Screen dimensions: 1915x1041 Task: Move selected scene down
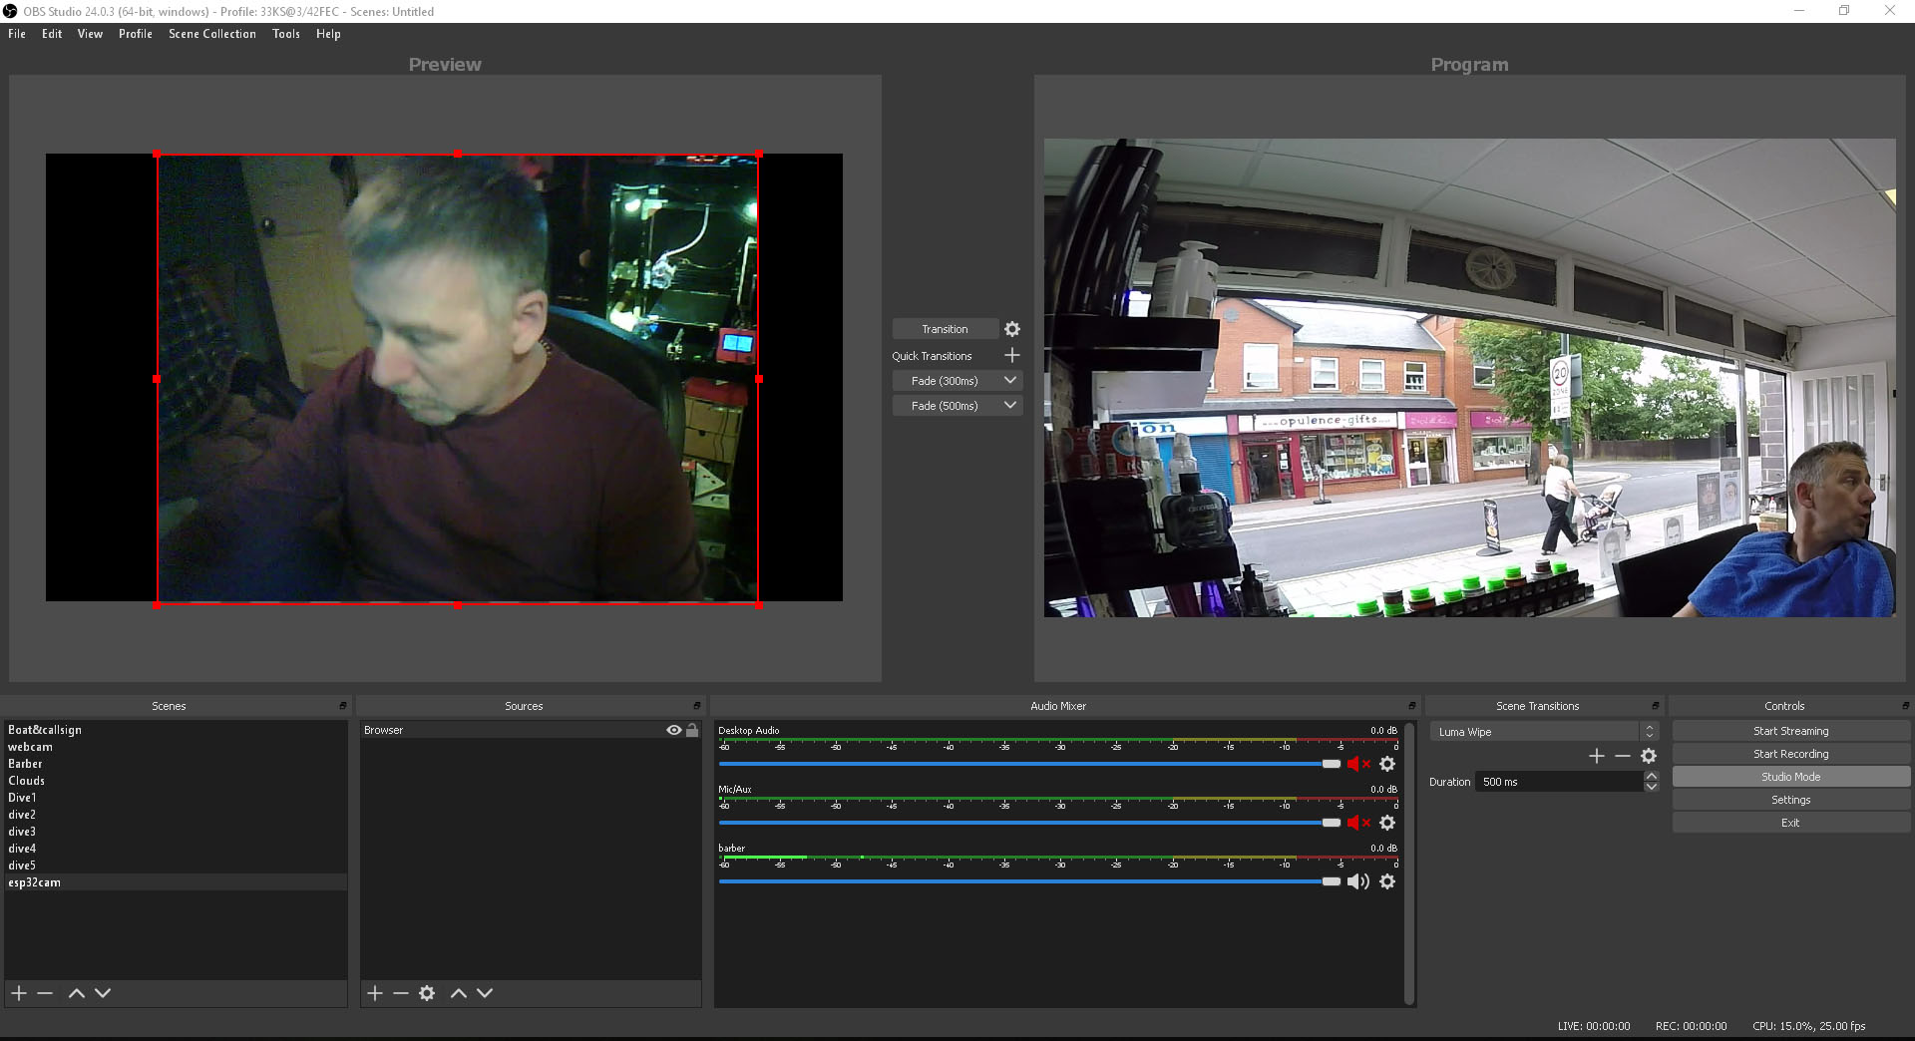coord(103,993)
